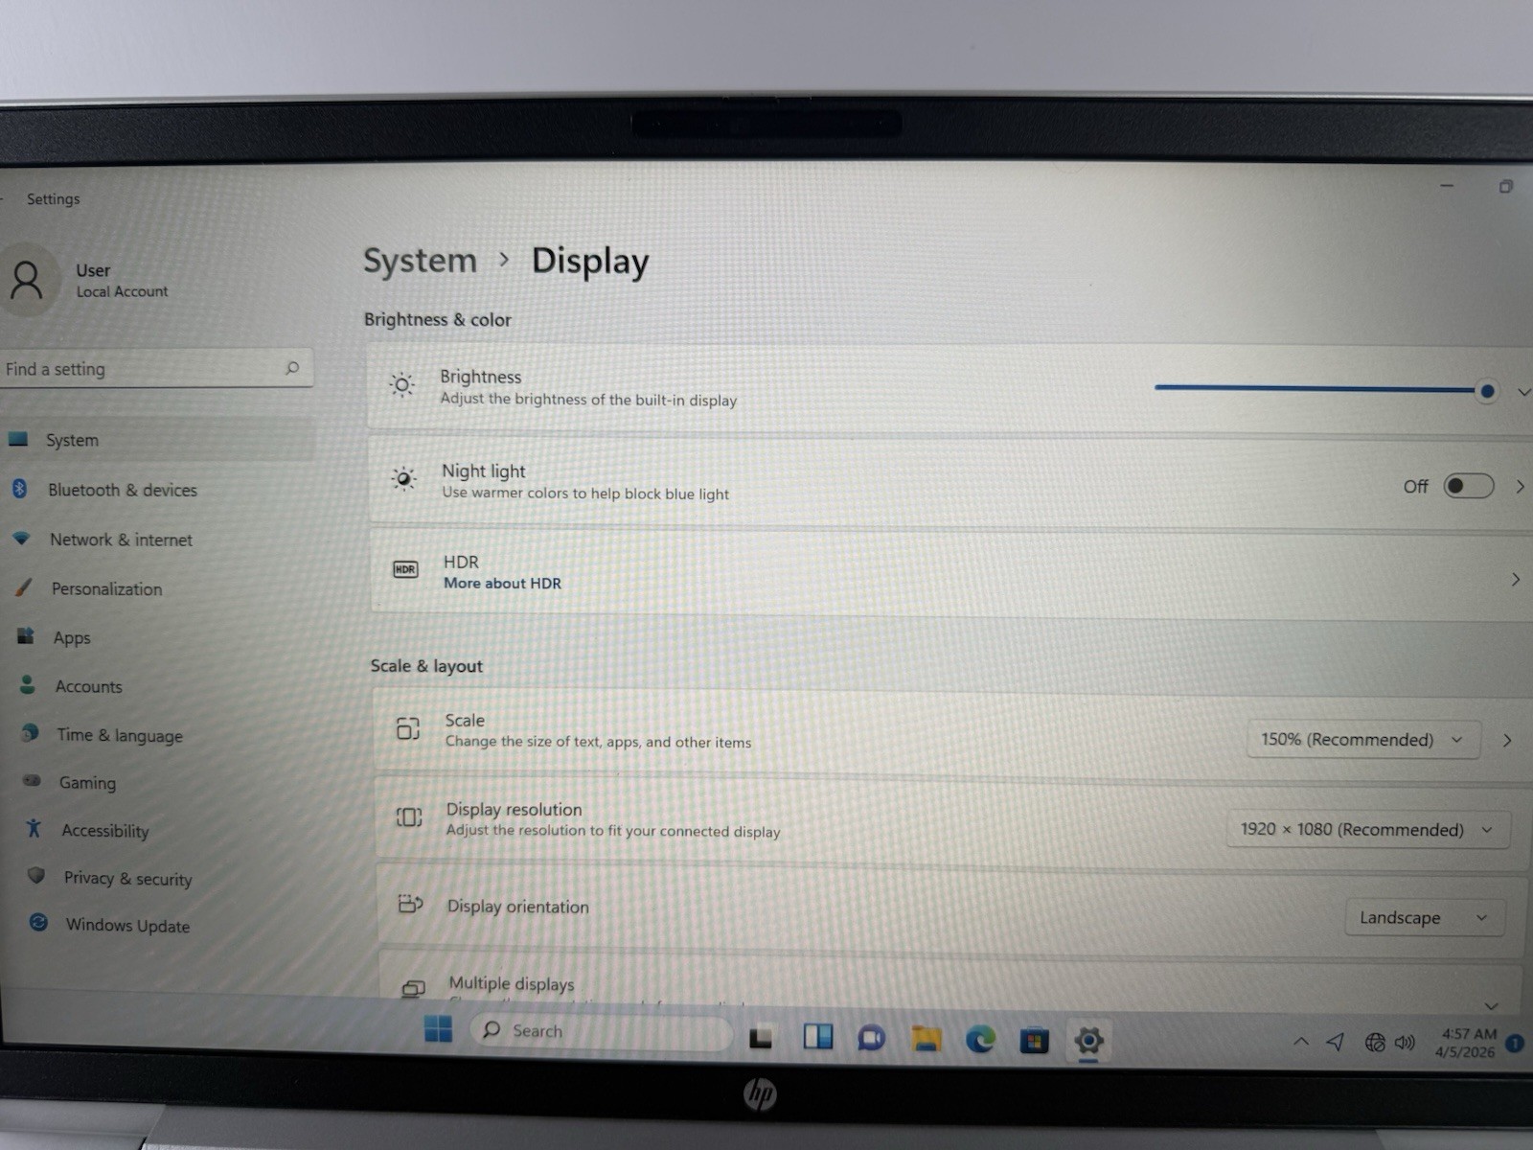Go to Network & internet settings
Viewport: 1533px width, 1150px height.
121,540
